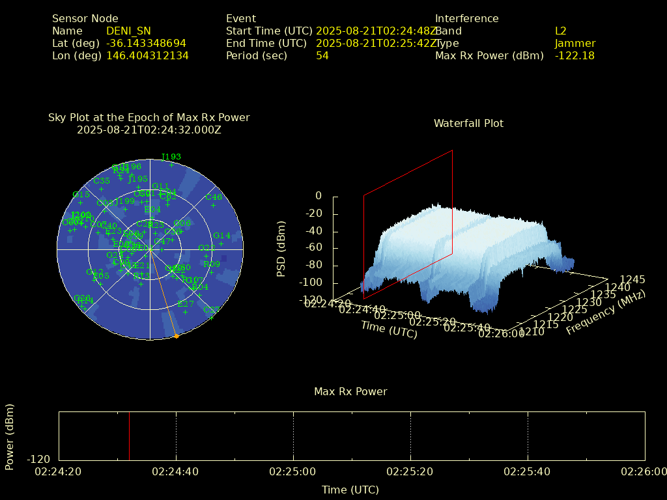Click the orange interference direction dot
This screenshot has height=500, width=667.
(x=176, y=336)
